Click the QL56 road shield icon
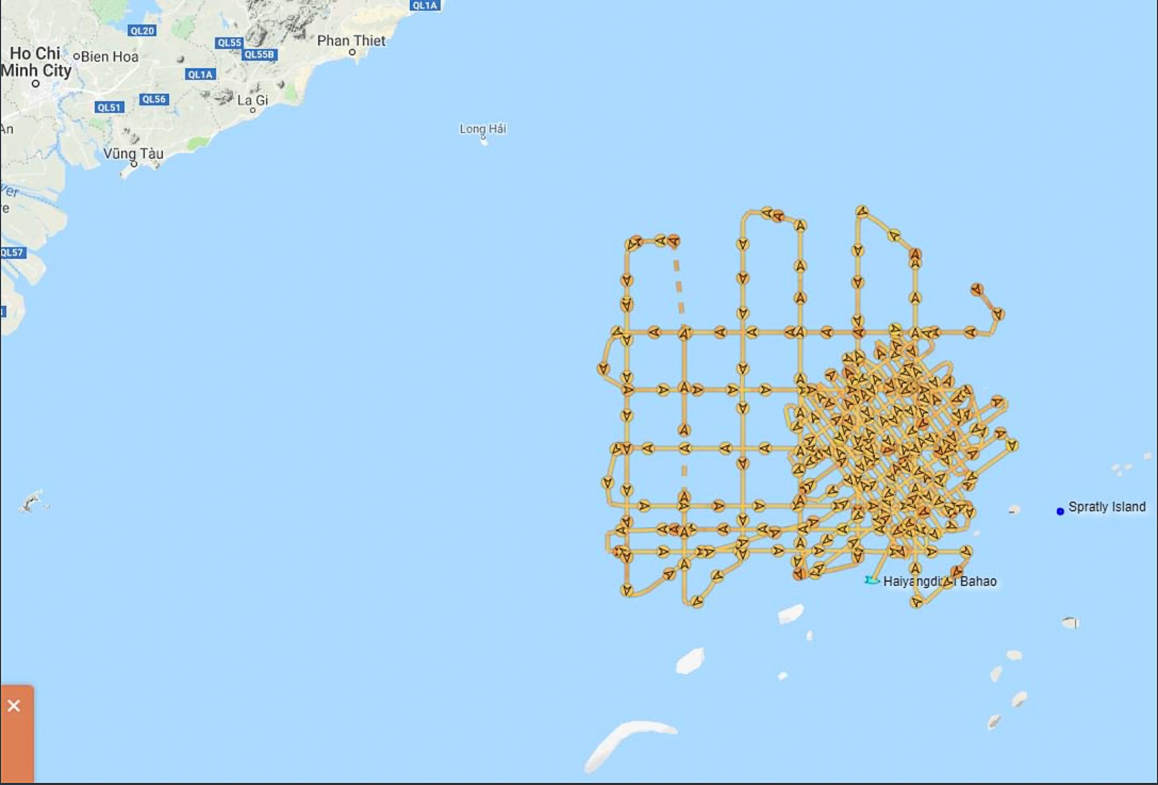 pos(154,99)
